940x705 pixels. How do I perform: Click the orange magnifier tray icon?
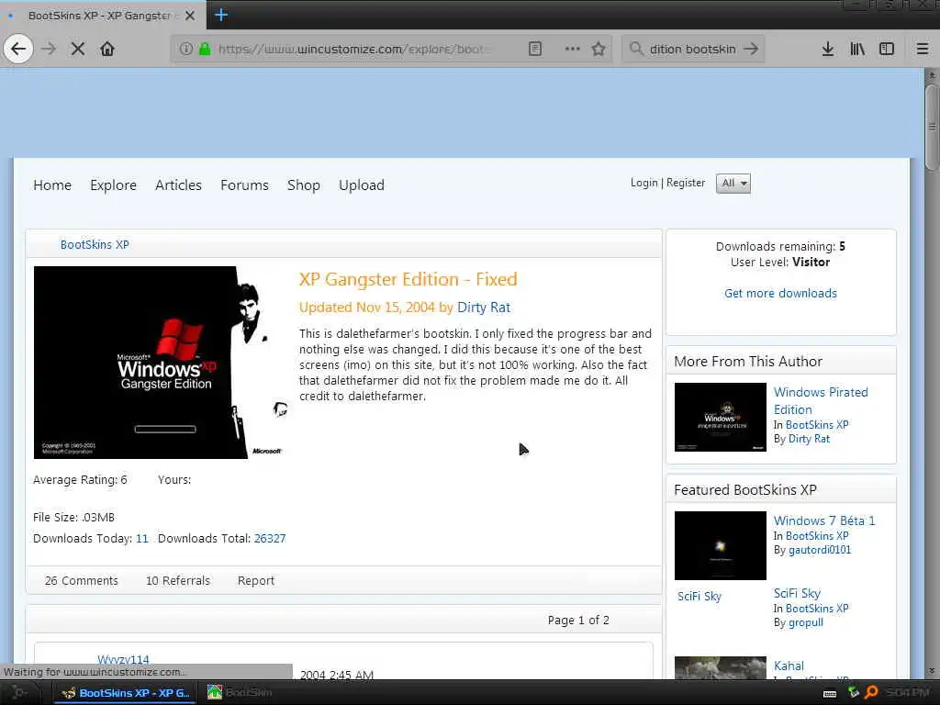871,692
